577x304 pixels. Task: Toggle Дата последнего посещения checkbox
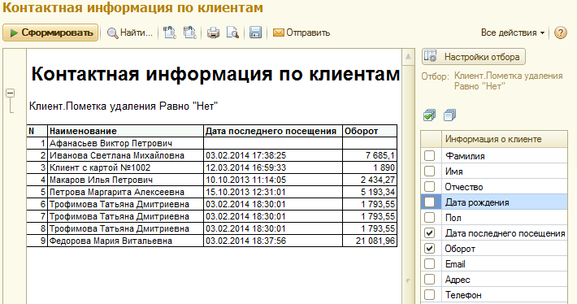pyautogui.click(x=429, y=233)
